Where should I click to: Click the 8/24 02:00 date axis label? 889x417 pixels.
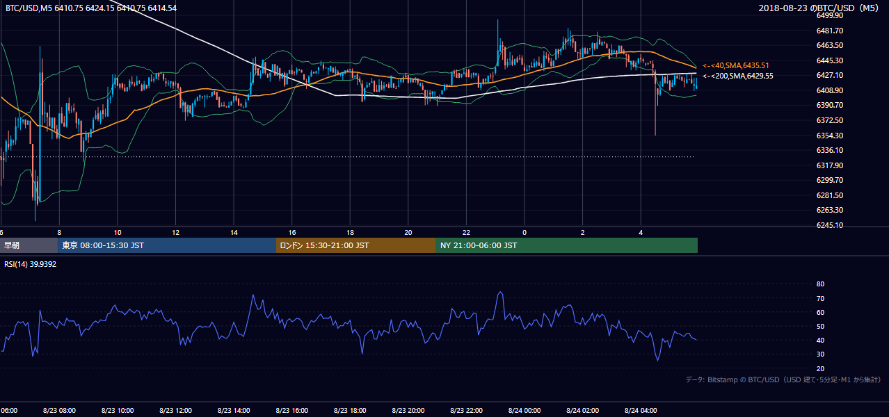click(582, 410)
